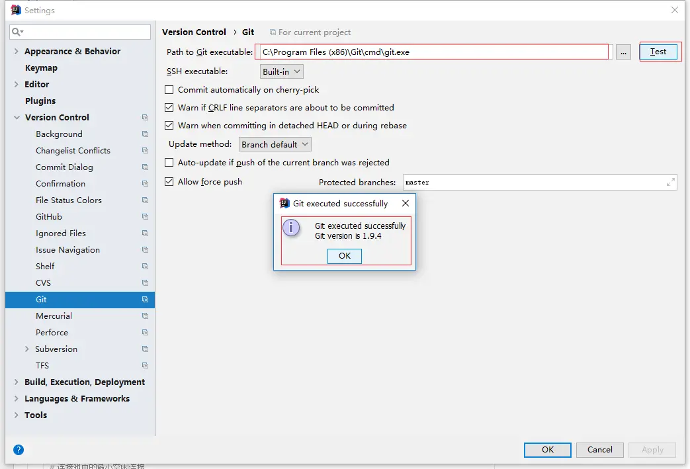This screenshot has width=690, height=469.
Task: Expand Appearance & Behavior section
Action: (x=17, y=51)
